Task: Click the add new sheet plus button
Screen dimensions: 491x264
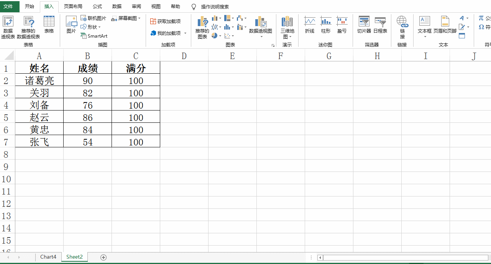Action: [x=103, y=257]
